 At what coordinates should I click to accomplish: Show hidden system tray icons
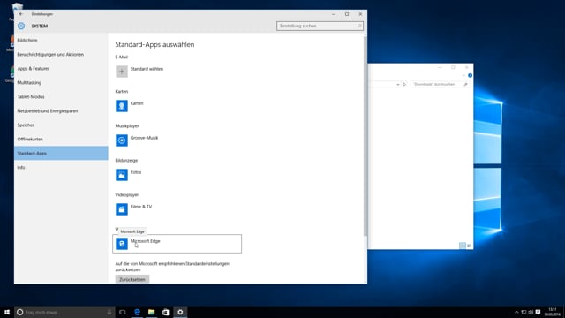[x=516, y=312]
